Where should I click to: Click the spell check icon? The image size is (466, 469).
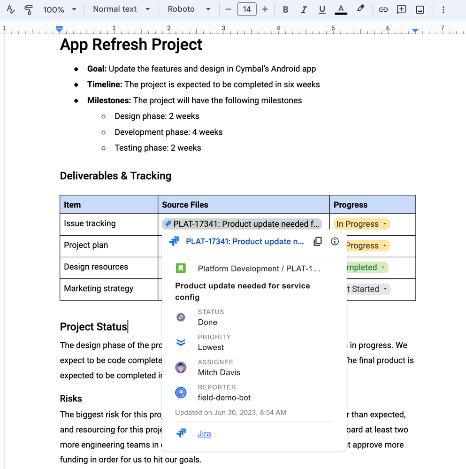click(10, 9)
